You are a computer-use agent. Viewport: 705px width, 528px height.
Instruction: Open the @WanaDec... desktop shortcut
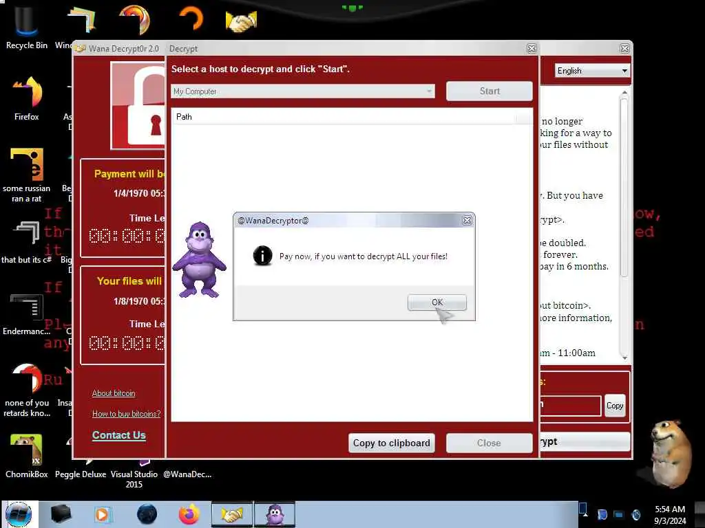tap(187, 474)
